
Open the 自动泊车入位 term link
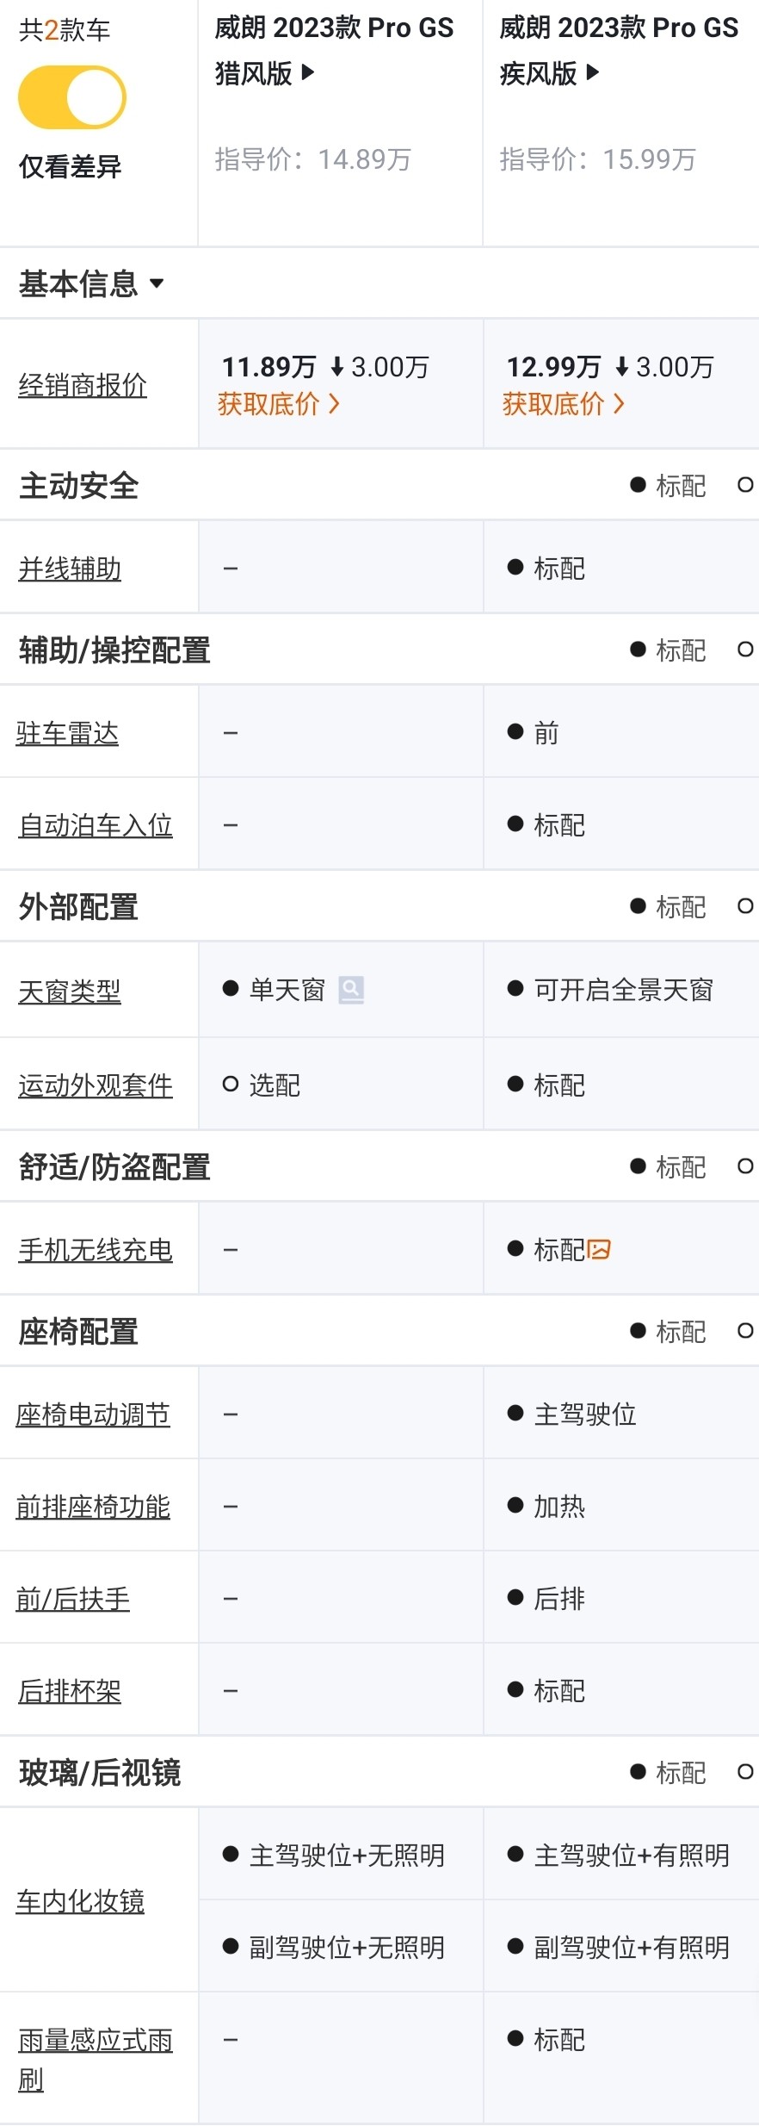(x=96, y=825)
